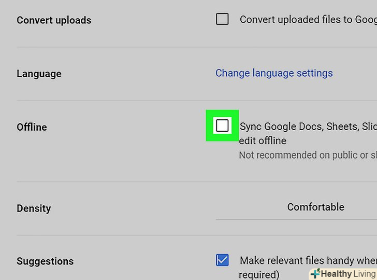377x280 pixels.
Task: Click the 'required)' text under Suggestions
Action: [x=259, y=274]
